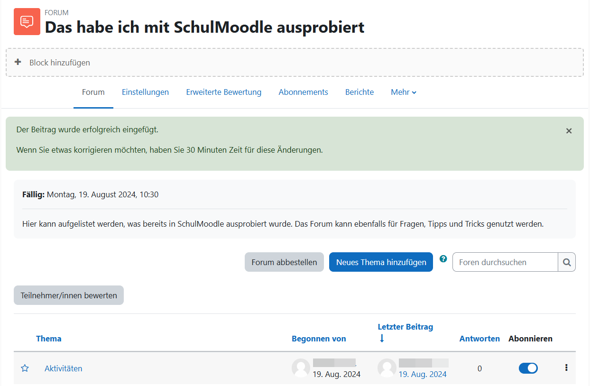
Task: Click the sort arrow under Letzter Beitrag
Action: point(382,338)
